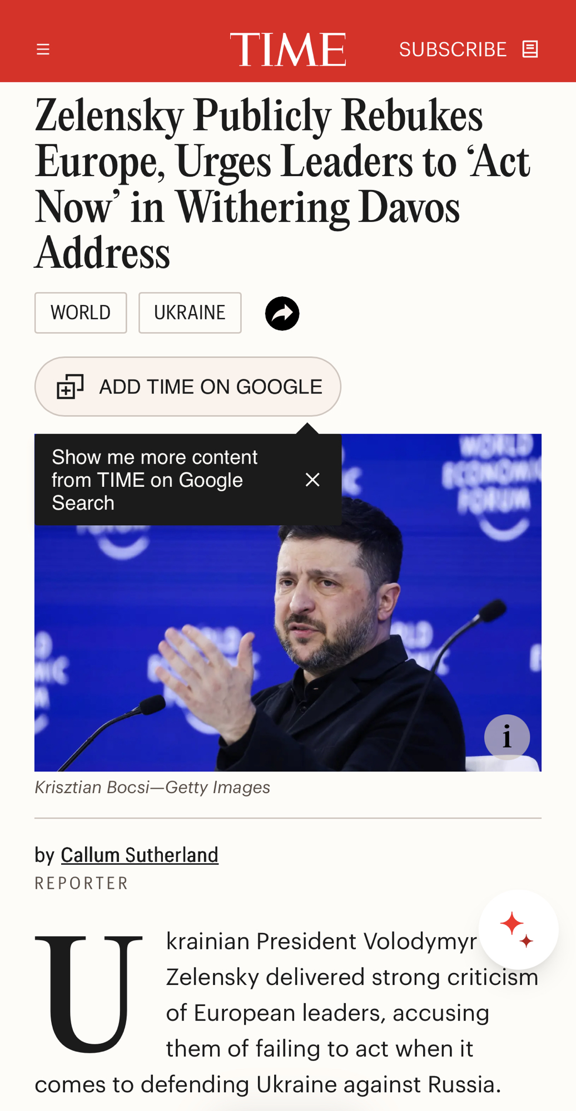
Task: Open author Callum Sutherland's profile
Action: coord(140,855)
